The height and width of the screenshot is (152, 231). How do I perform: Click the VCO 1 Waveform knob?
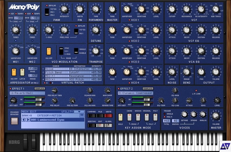pyautogui.click(x=127, y=9)
